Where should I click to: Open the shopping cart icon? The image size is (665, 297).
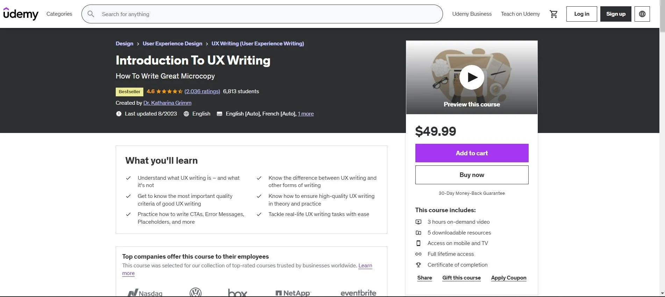553,14
